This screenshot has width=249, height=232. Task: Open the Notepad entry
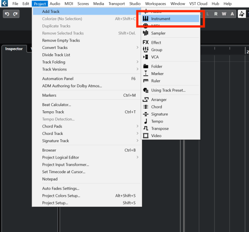pos(87,179)
